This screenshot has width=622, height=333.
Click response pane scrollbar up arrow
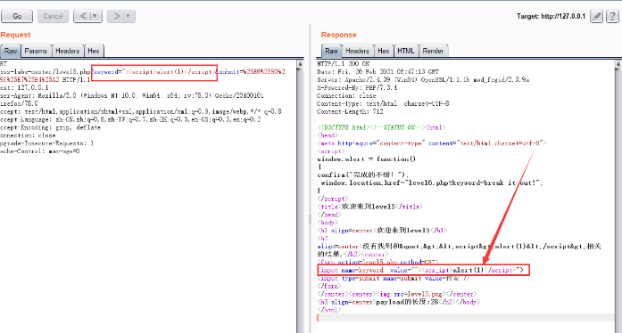coord(618,64)
